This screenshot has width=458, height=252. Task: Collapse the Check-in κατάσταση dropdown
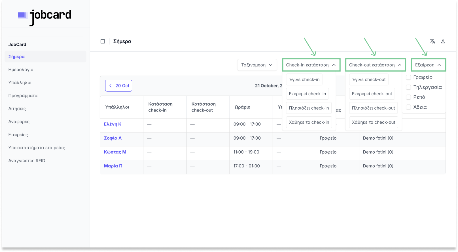coord(311,65)
